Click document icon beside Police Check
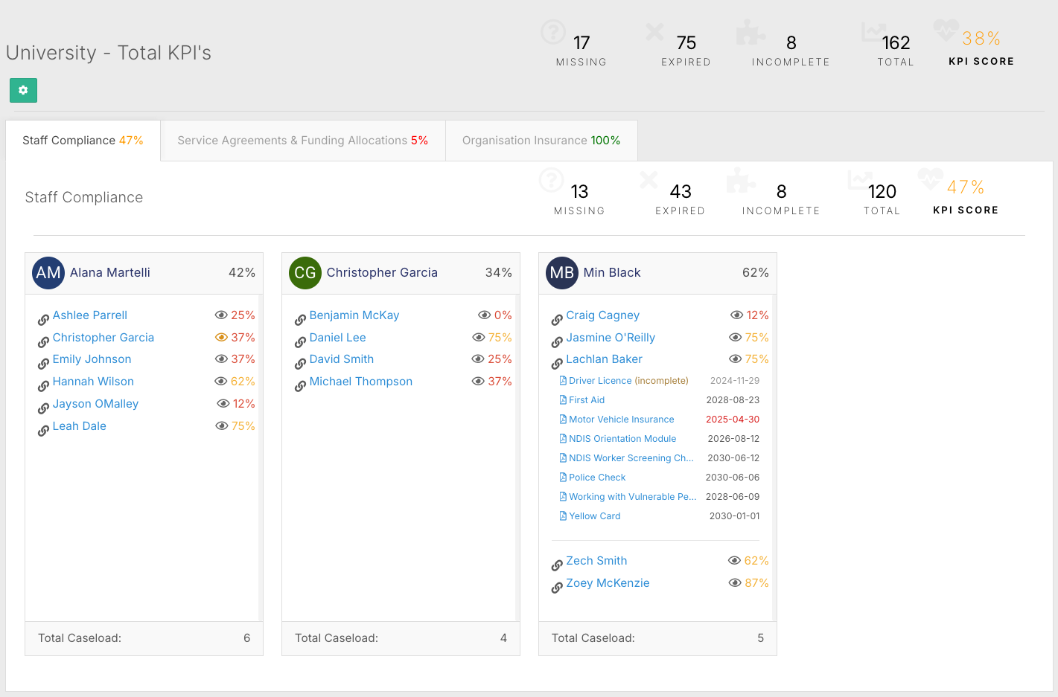 [x=563, y=477]
